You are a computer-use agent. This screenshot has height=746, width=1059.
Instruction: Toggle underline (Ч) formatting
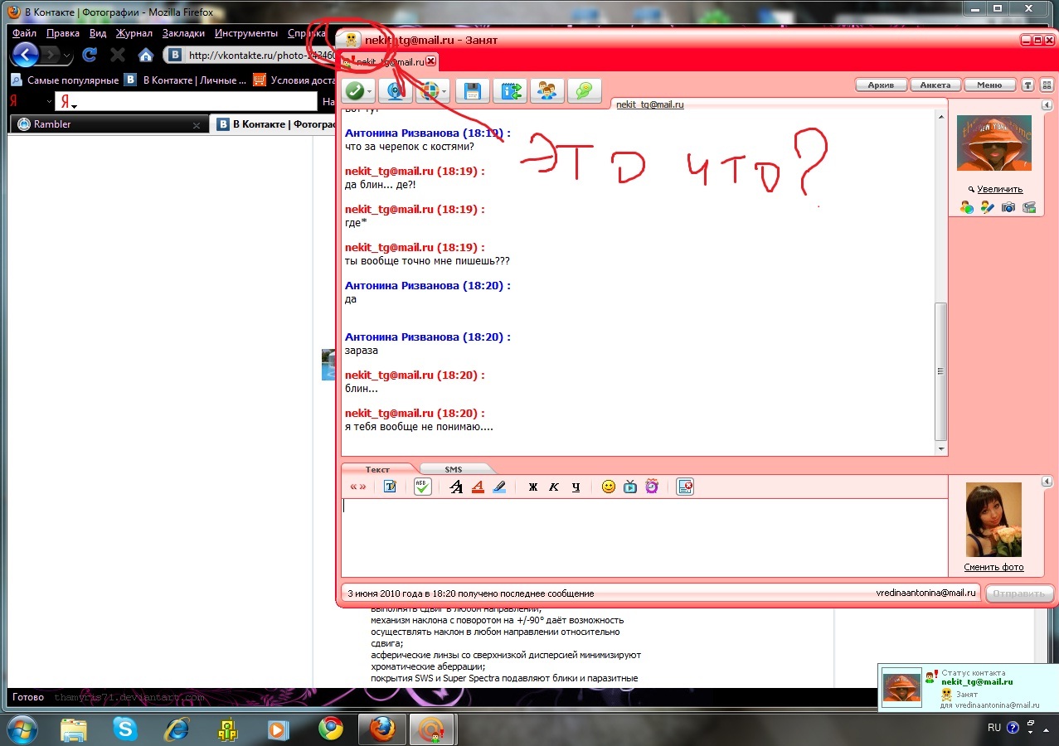click(x=576, y=487)
